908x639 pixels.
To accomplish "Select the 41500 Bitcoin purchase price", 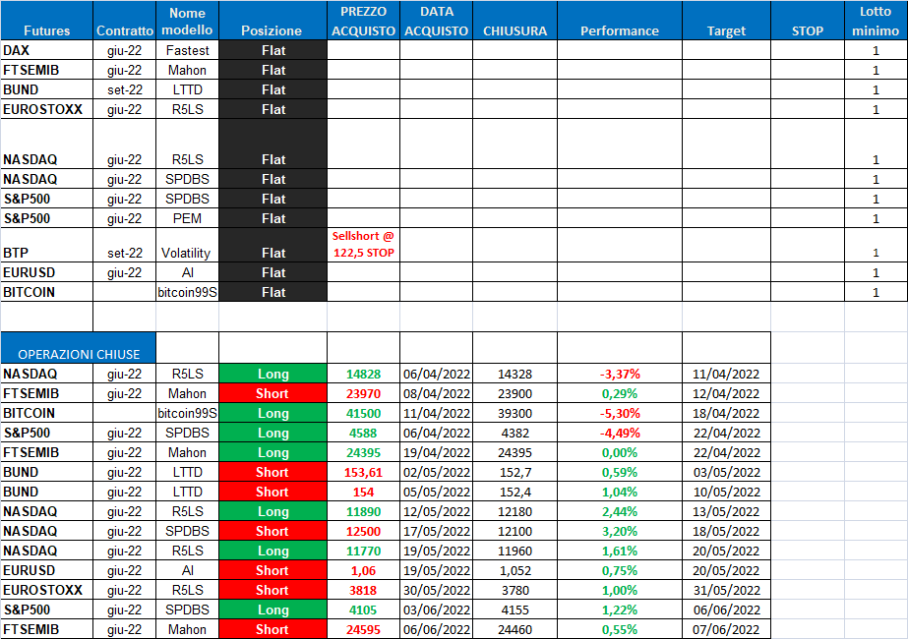I will pos(363,413).
